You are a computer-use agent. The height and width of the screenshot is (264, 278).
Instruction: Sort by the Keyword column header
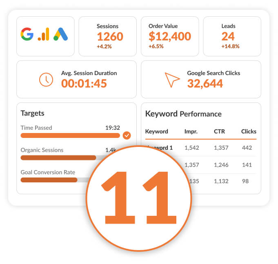point(156,131)
